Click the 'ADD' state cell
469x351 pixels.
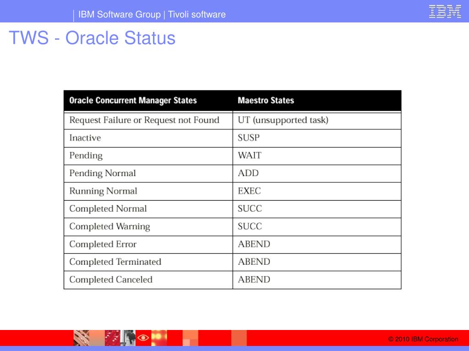pyautogui.click(x=317, y=173)
